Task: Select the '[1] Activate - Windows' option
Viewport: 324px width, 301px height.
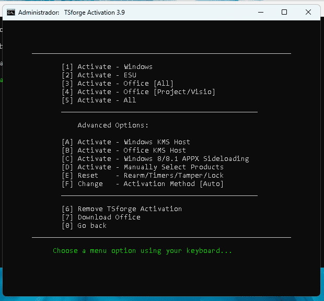Action: [x=107, y=67]
